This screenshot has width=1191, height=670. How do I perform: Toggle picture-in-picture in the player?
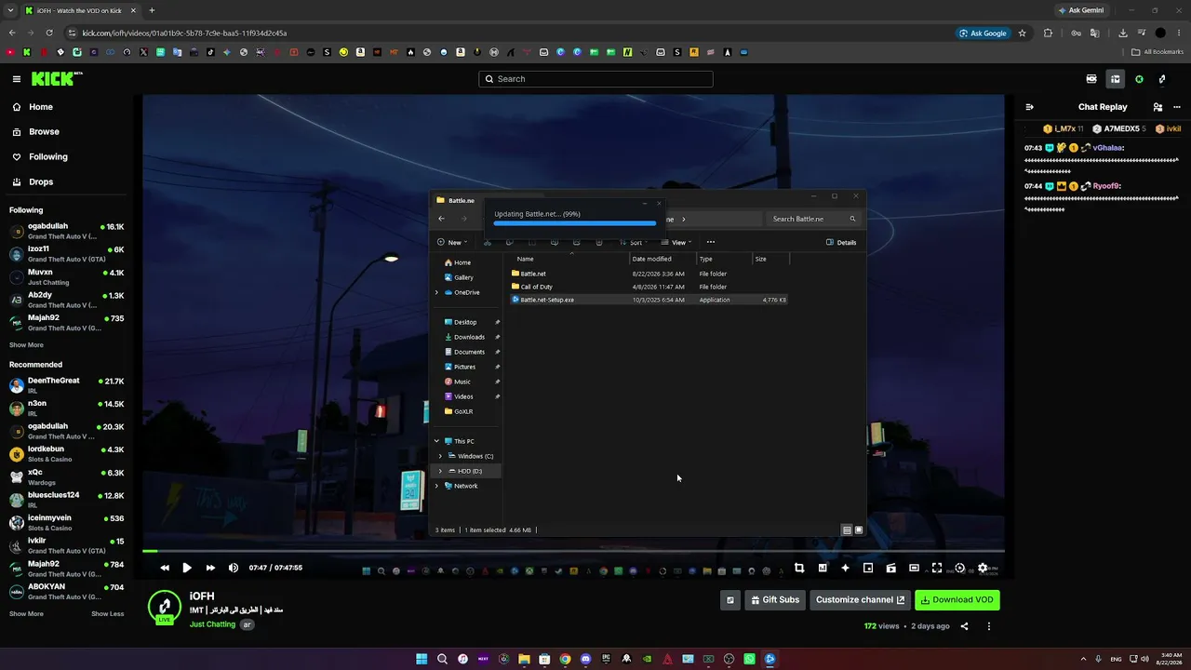(868, 568)
